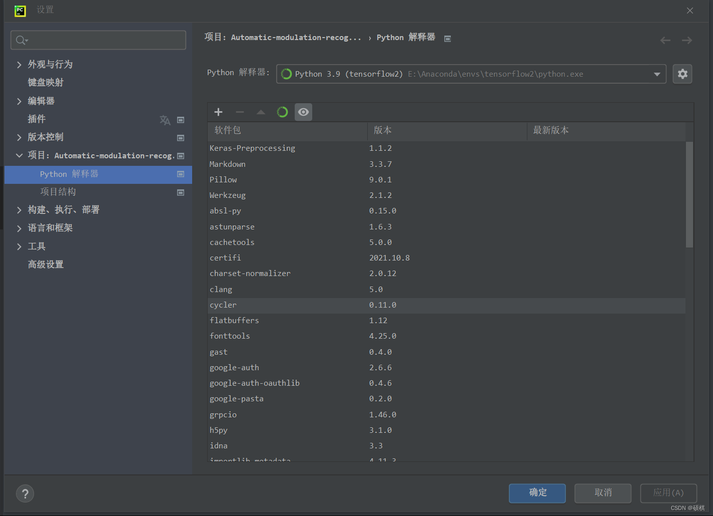Image resolution: width=713 pixels, height=516 pixels.
Task: Expand the 语言和框架 section
Action: [19, 228]
